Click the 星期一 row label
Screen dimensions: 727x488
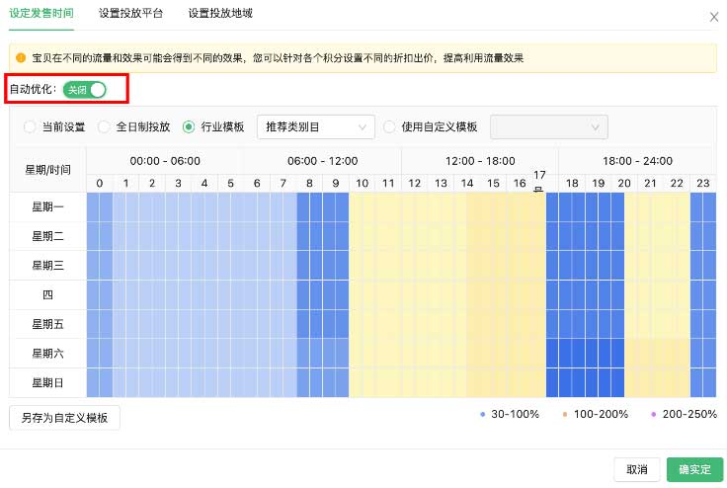(47, 206)
